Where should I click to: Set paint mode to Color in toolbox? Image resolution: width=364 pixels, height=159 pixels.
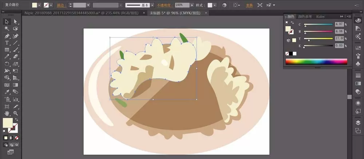pos(6,138)
